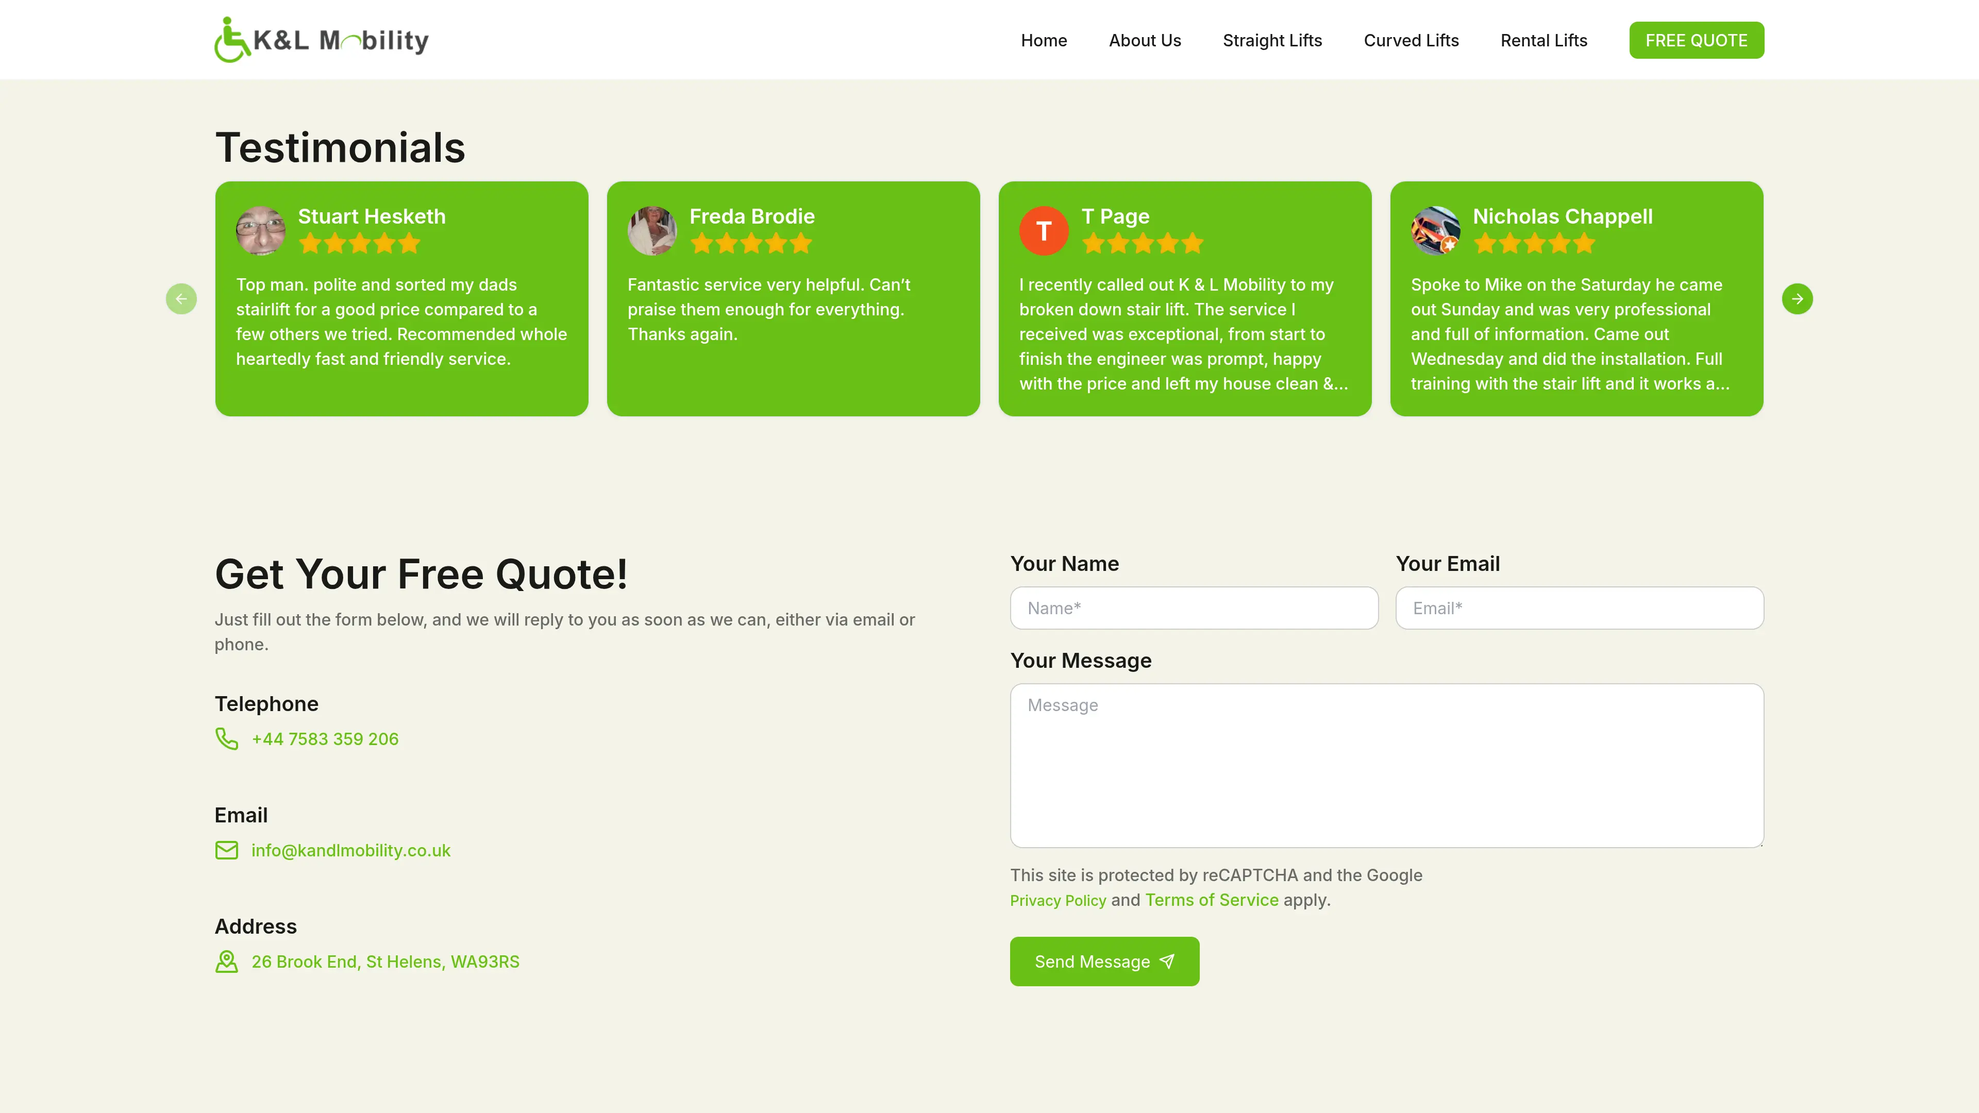Click the Address heading

(x=256, y=926)
